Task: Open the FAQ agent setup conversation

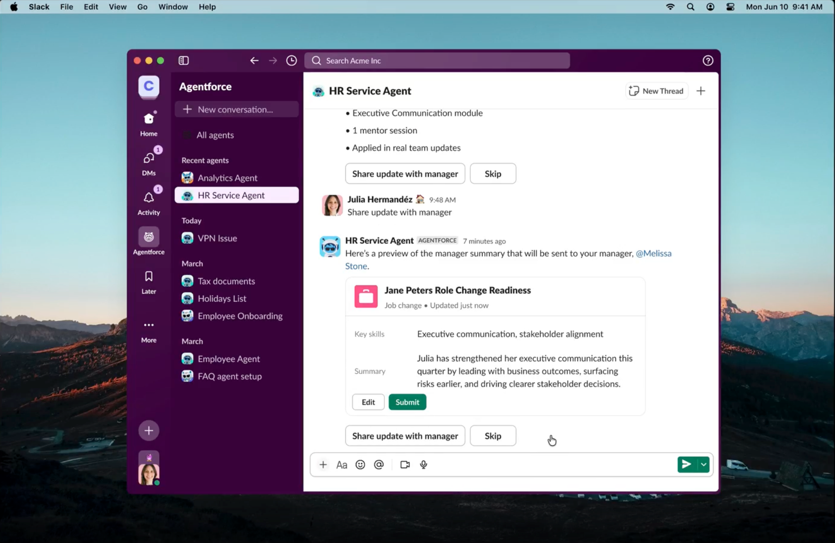Action: point(236,376)
